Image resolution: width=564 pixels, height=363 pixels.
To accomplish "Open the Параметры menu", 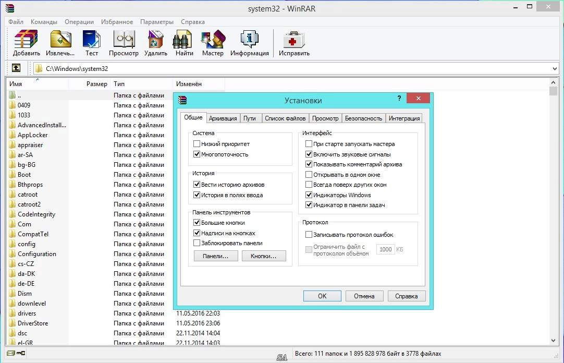I will click(x=157, y=22).
